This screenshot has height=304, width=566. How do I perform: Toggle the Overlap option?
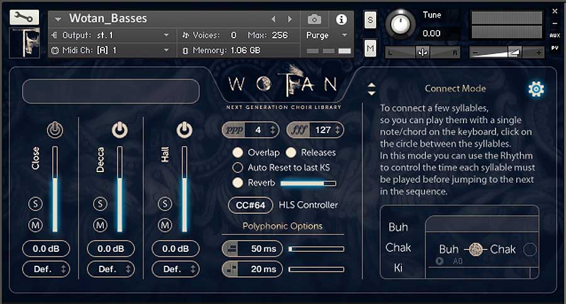238,153
